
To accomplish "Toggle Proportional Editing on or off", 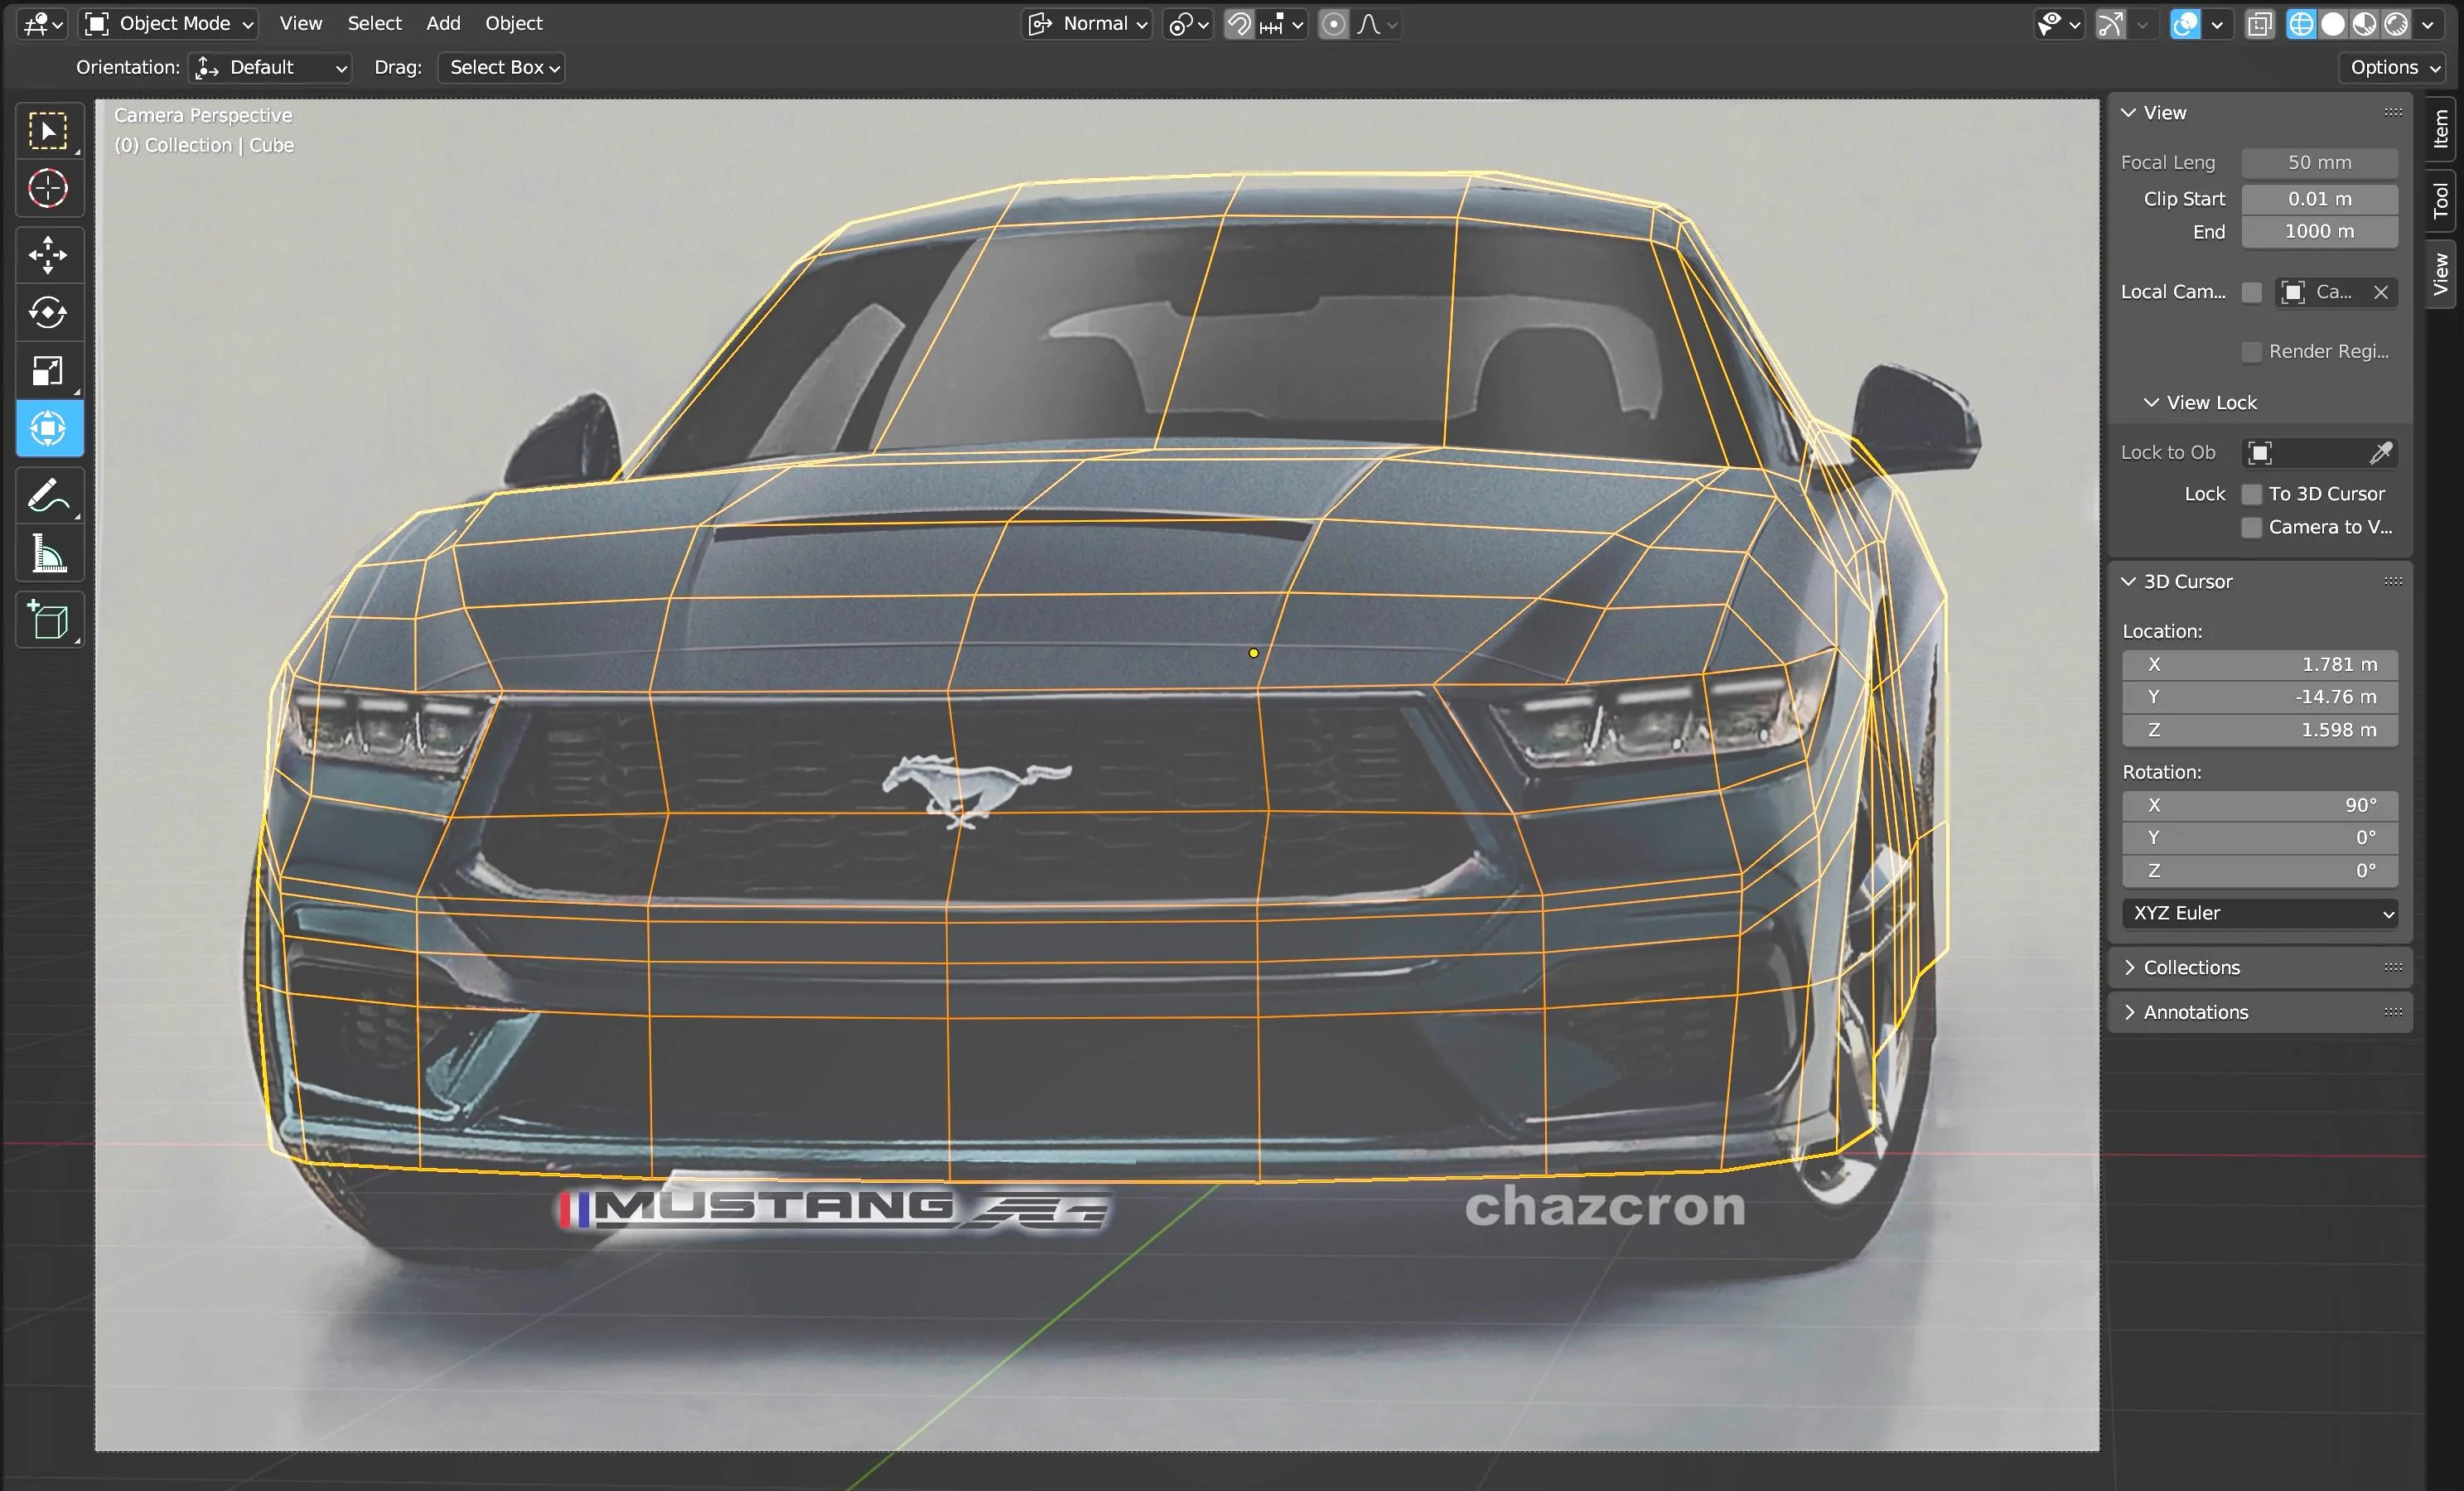I will click(x=1333, y=24).
